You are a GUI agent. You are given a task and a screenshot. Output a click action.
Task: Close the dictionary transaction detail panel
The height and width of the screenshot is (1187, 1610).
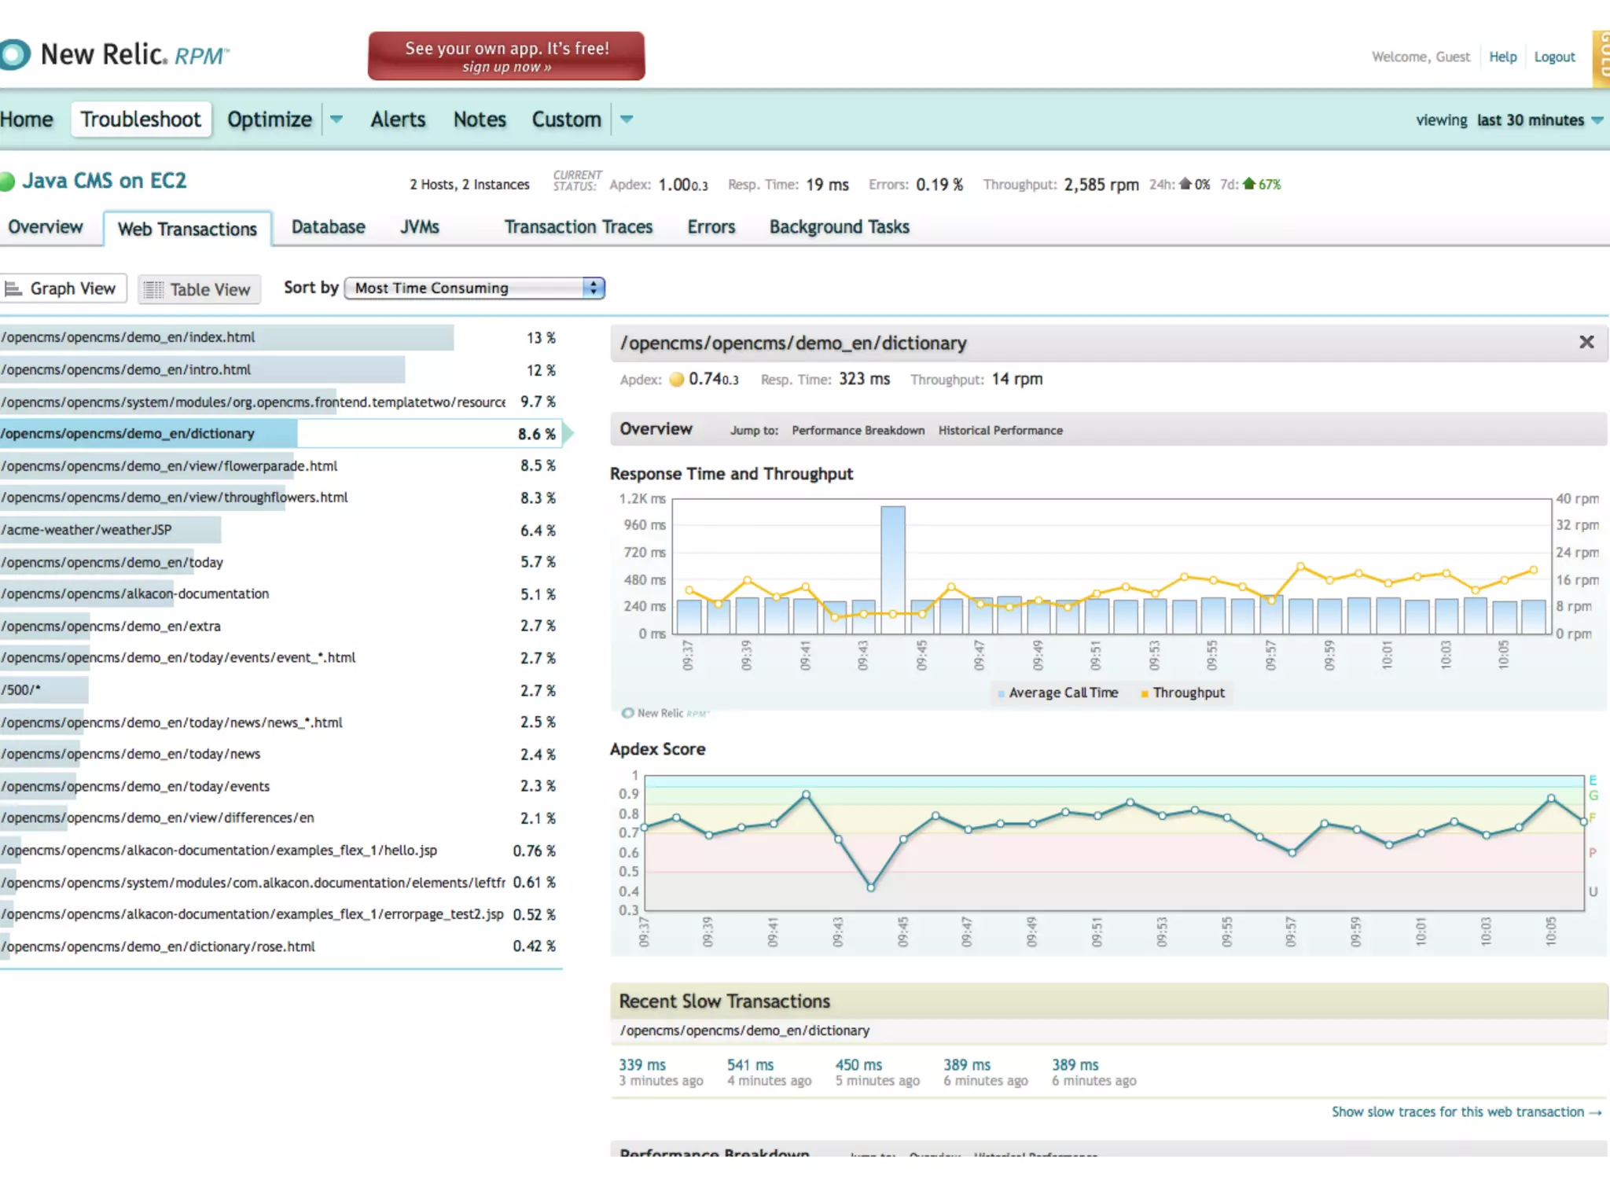(1586, 342)
